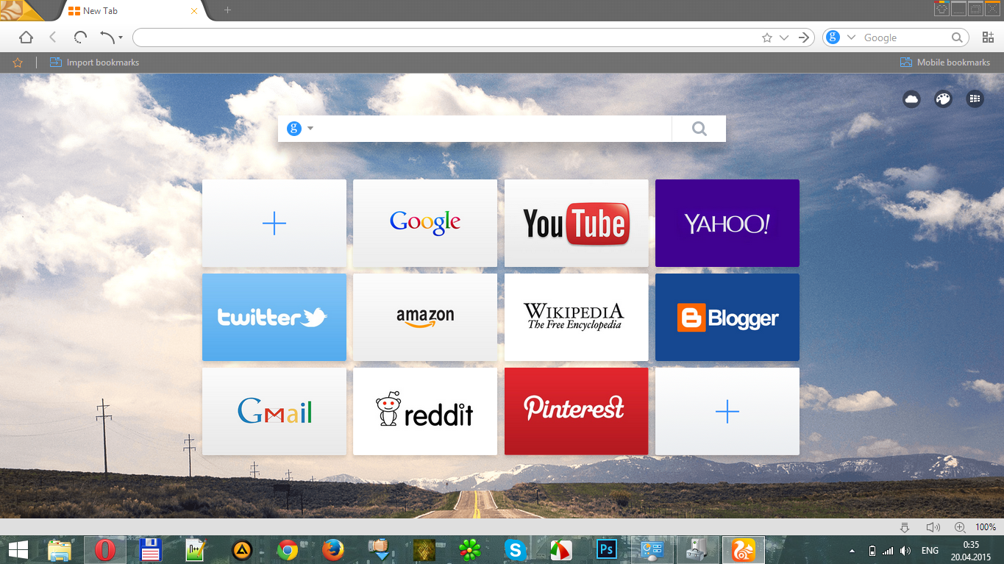Image resolution: width=1004 pixels, height=564 pixels.
Task: Open the taskbar clock showing 0:35
Action: click(971, 550)
